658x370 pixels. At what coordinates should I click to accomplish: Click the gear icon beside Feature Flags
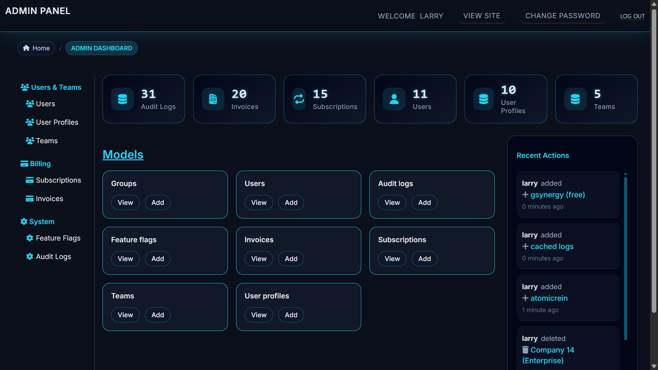tap(30, 238)
